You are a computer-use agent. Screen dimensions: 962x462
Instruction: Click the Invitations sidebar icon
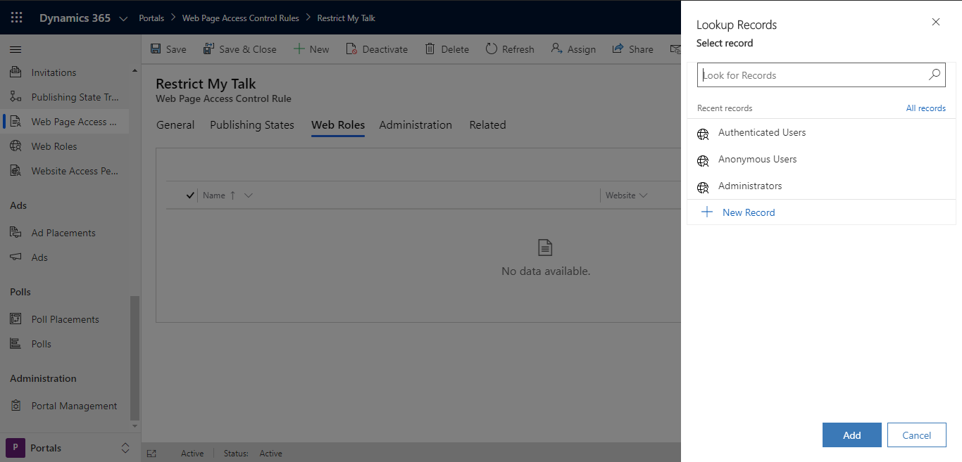(x=15, y=72)
